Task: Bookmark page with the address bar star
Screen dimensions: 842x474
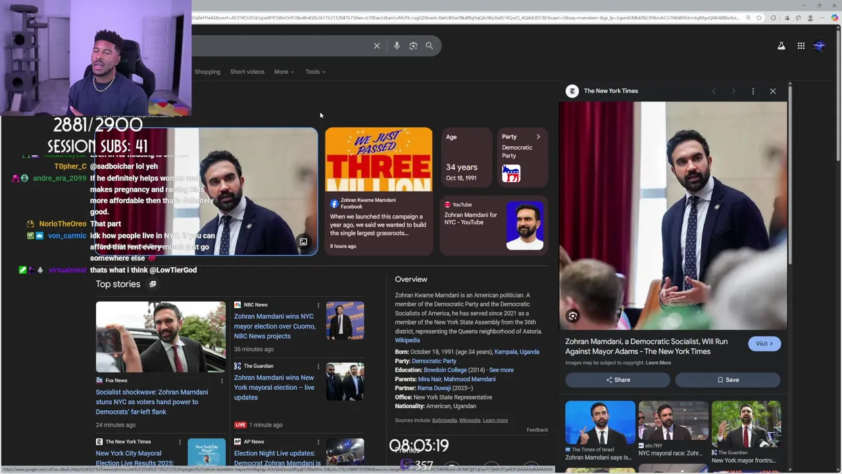Action: coord(760,18)
